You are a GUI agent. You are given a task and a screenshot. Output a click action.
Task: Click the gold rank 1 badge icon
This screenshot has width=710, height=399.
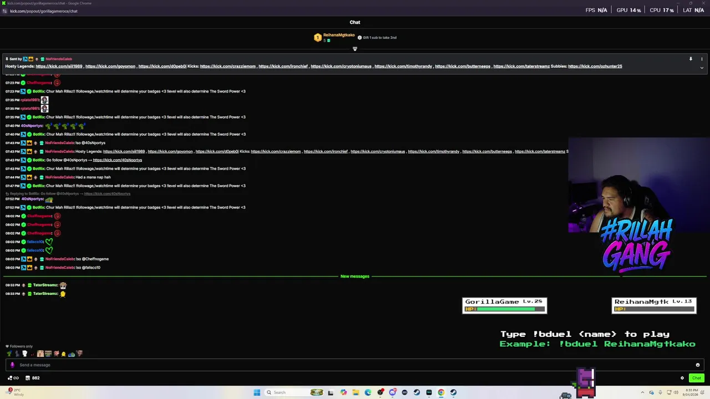tap(317, 38)
